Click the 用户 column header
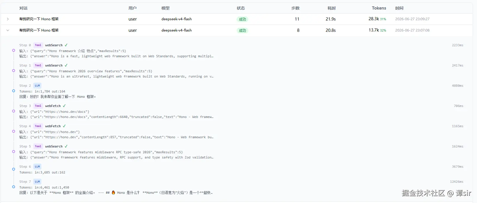Screen dimensions: 477x203 (132, 8)
